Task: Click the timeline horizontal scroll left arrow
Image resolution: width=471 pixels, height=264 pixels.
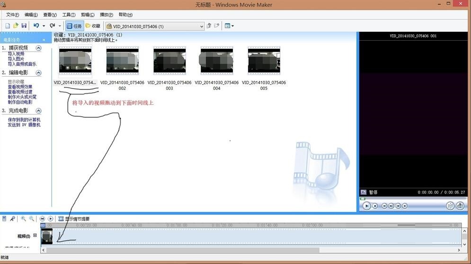Action: [44, 250]
